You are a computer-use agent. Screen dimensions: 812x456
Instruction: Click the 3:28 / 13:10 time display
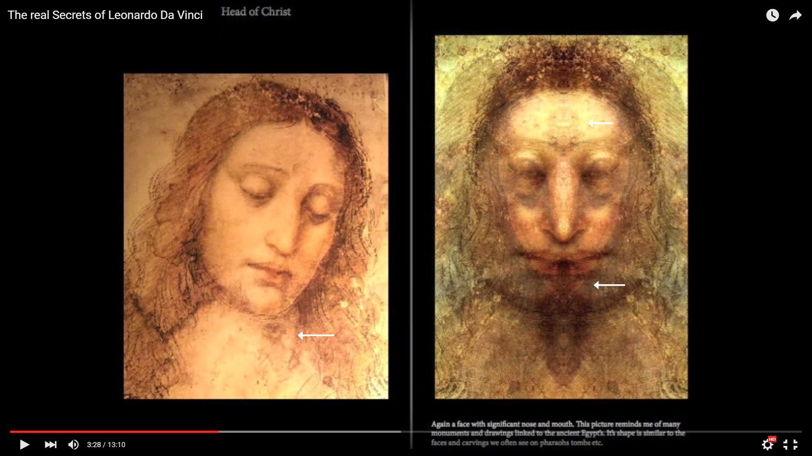click(x=106, y=445)
